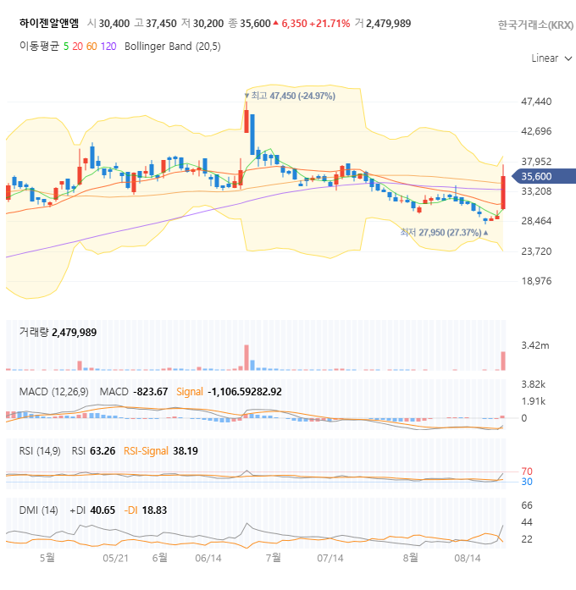576x590 pixels.
Task: Click the 120-day moving average label
Action: tap(108, 47)
